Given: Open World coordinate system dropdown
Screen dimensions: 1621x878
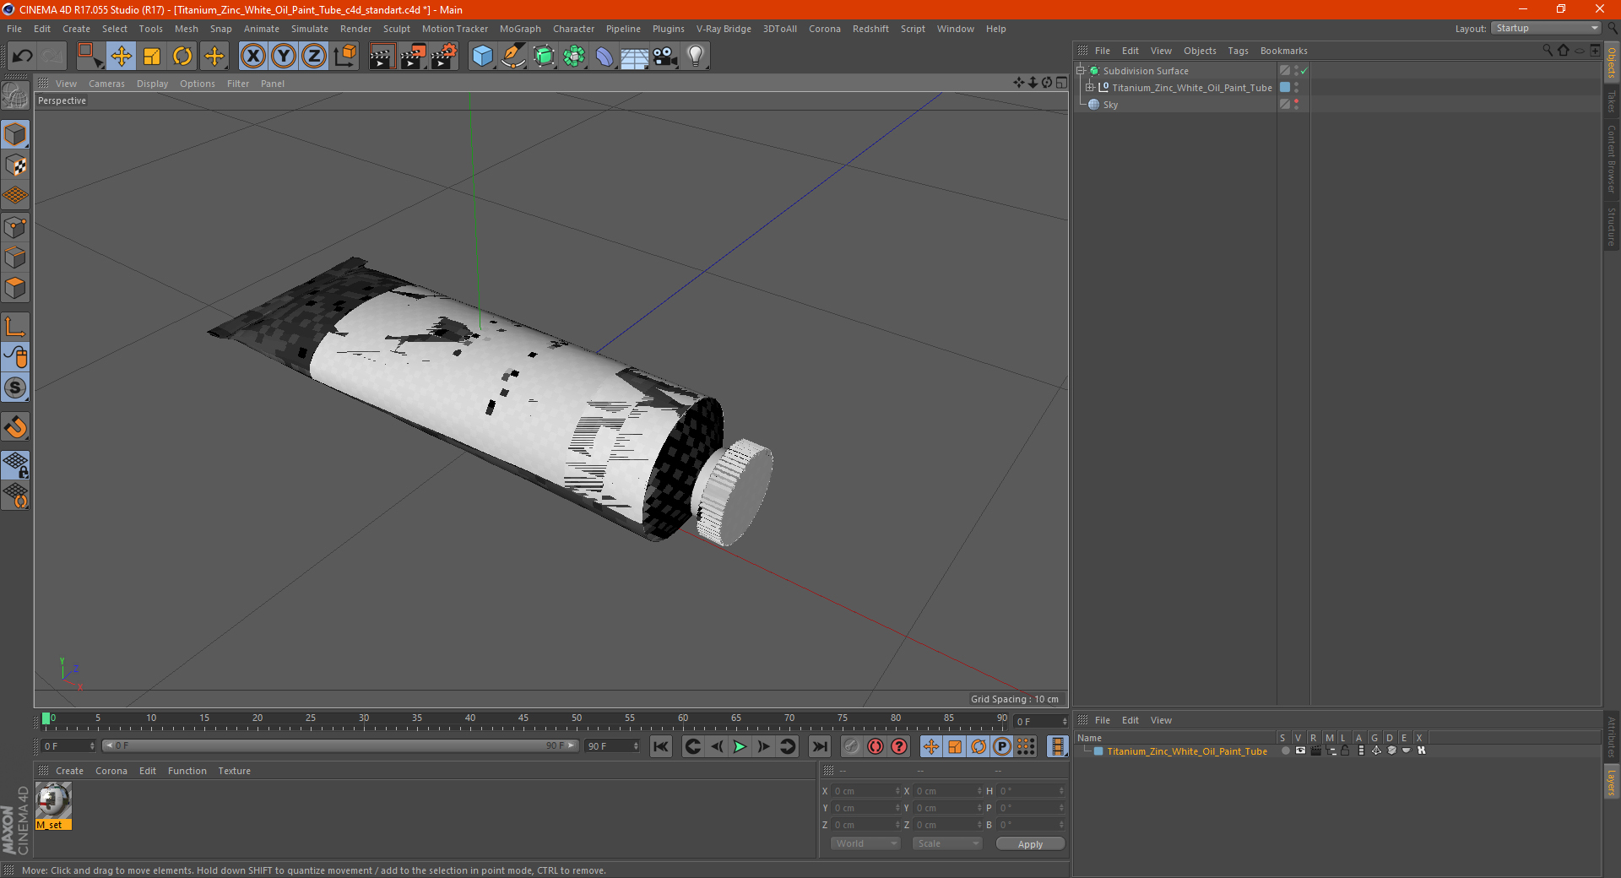Looking at the screenshot, I should point(865,843).
